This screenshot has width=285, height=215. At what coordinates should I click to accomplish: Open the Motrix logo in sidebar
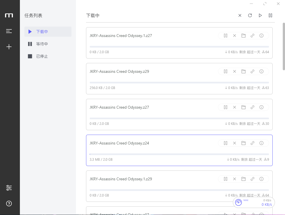9,15
